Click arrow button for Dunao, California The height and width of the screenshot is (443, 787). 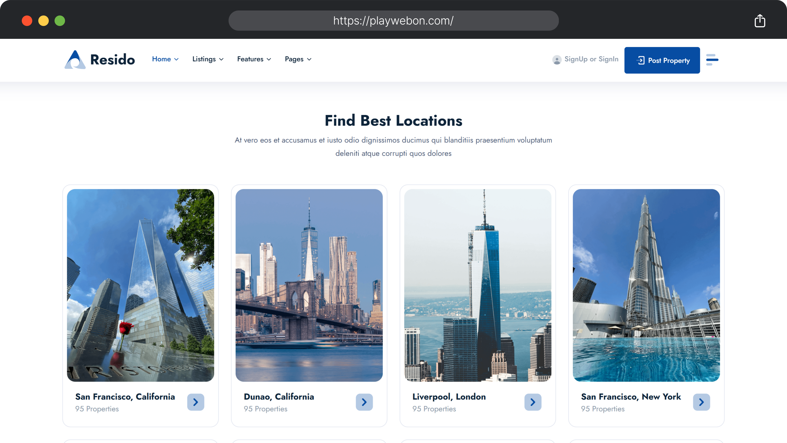364,402
